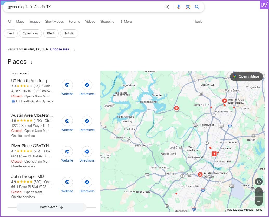
Task: Open the Tools options
Action: (x=198, y=22)
